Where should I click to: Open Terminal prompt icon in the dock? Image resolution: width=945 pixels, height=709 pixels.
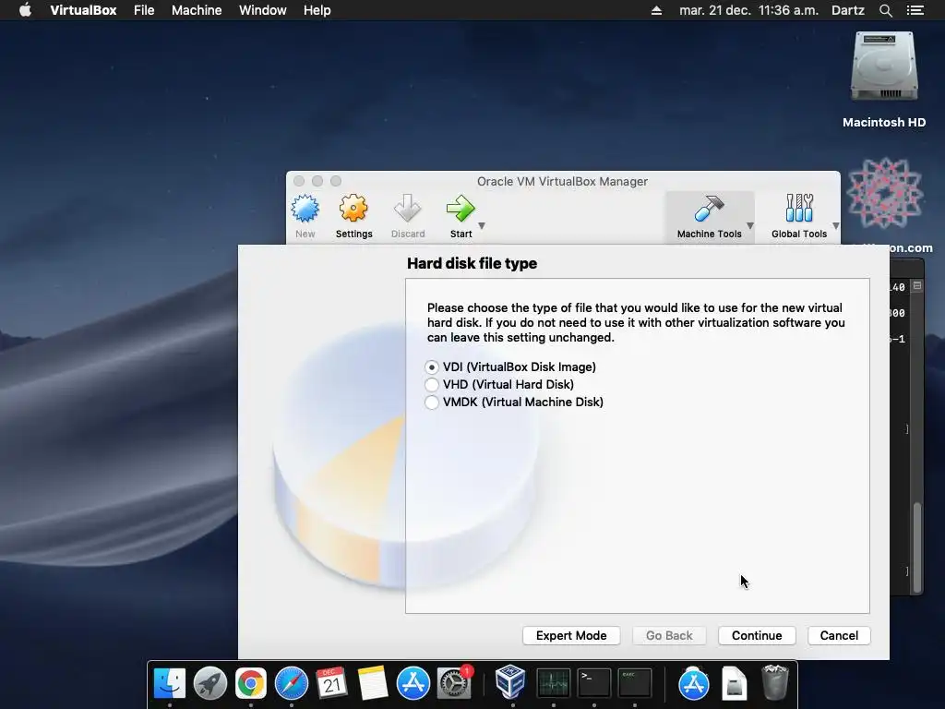(x=593, y=683)
